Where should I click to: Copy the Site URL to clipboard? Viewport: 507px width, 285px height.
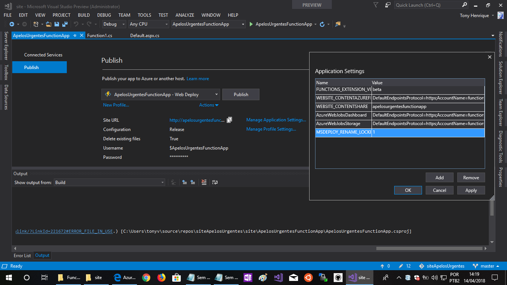[229, 120]
